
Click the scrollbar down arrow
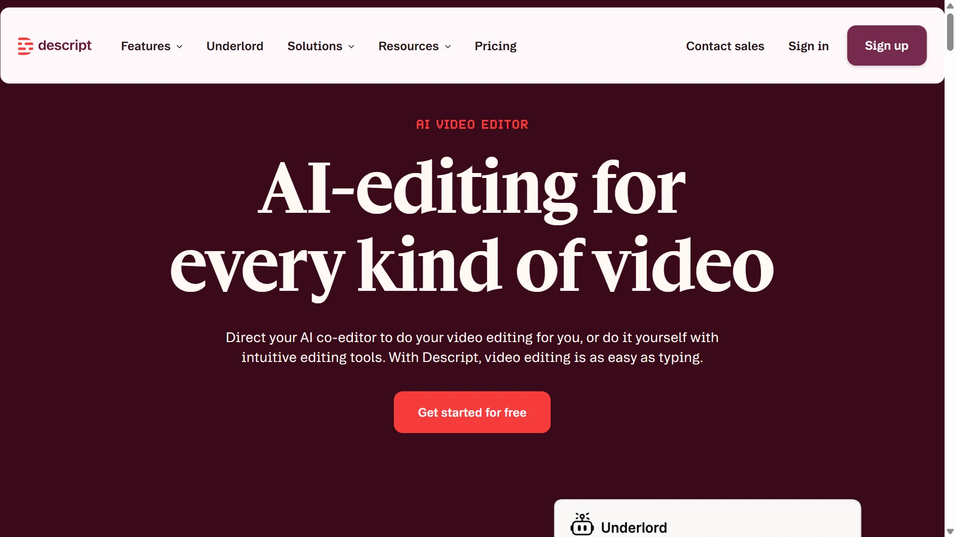pyautogui.click(x=950, y=532)
